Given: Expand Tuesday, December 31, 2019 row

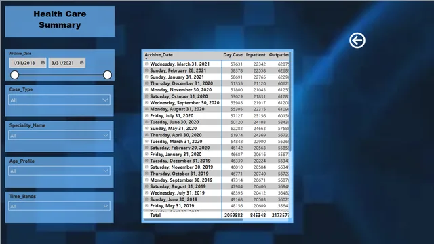Looking at the screenshot, I should [146, 161].
